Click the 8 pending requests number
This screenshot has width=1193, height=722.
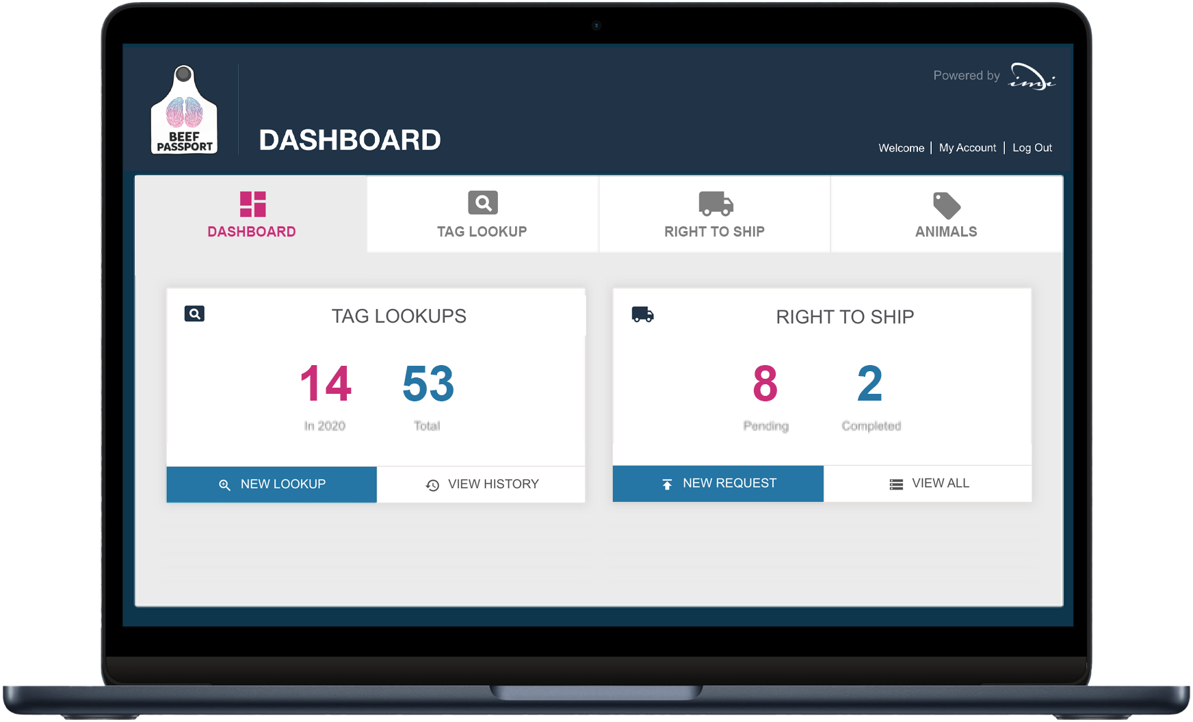point(765,384)
